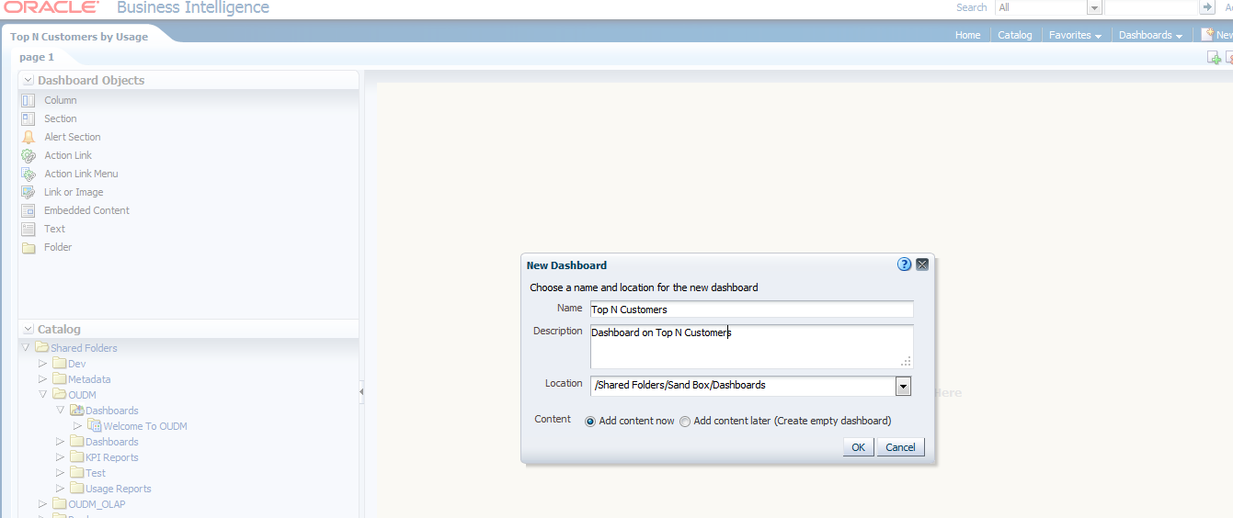Click the Name input field
Screen dimensions: 1233x518
751,310
